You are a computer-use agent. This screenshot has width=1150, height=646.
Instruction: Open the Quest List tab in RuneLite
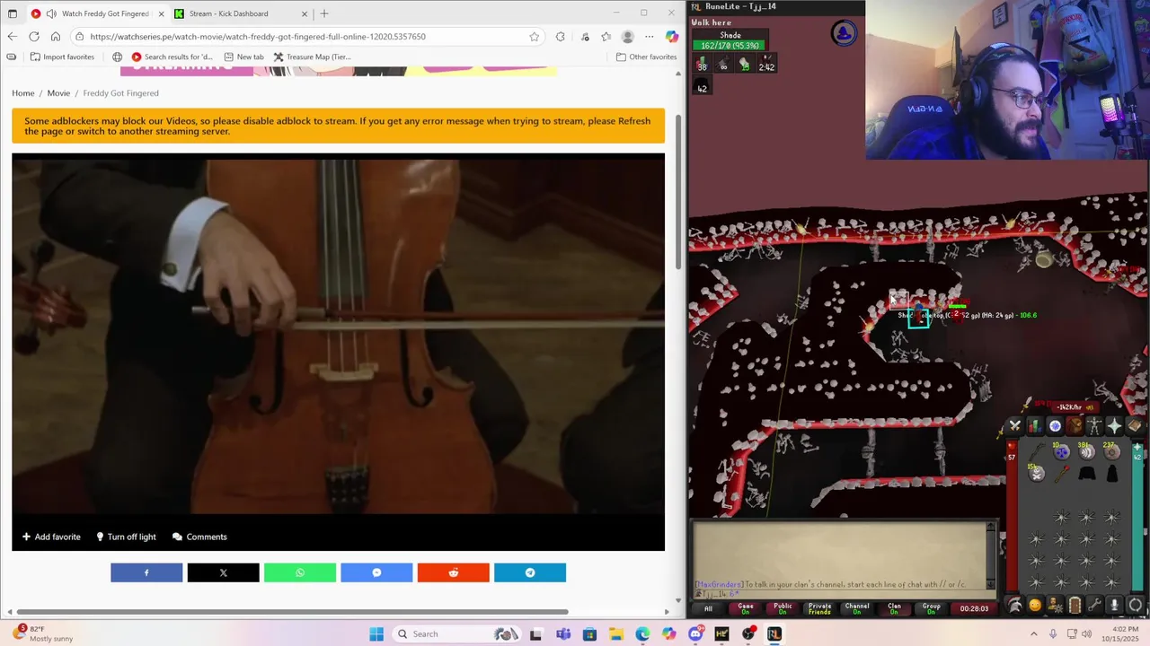pos(1055,424)
